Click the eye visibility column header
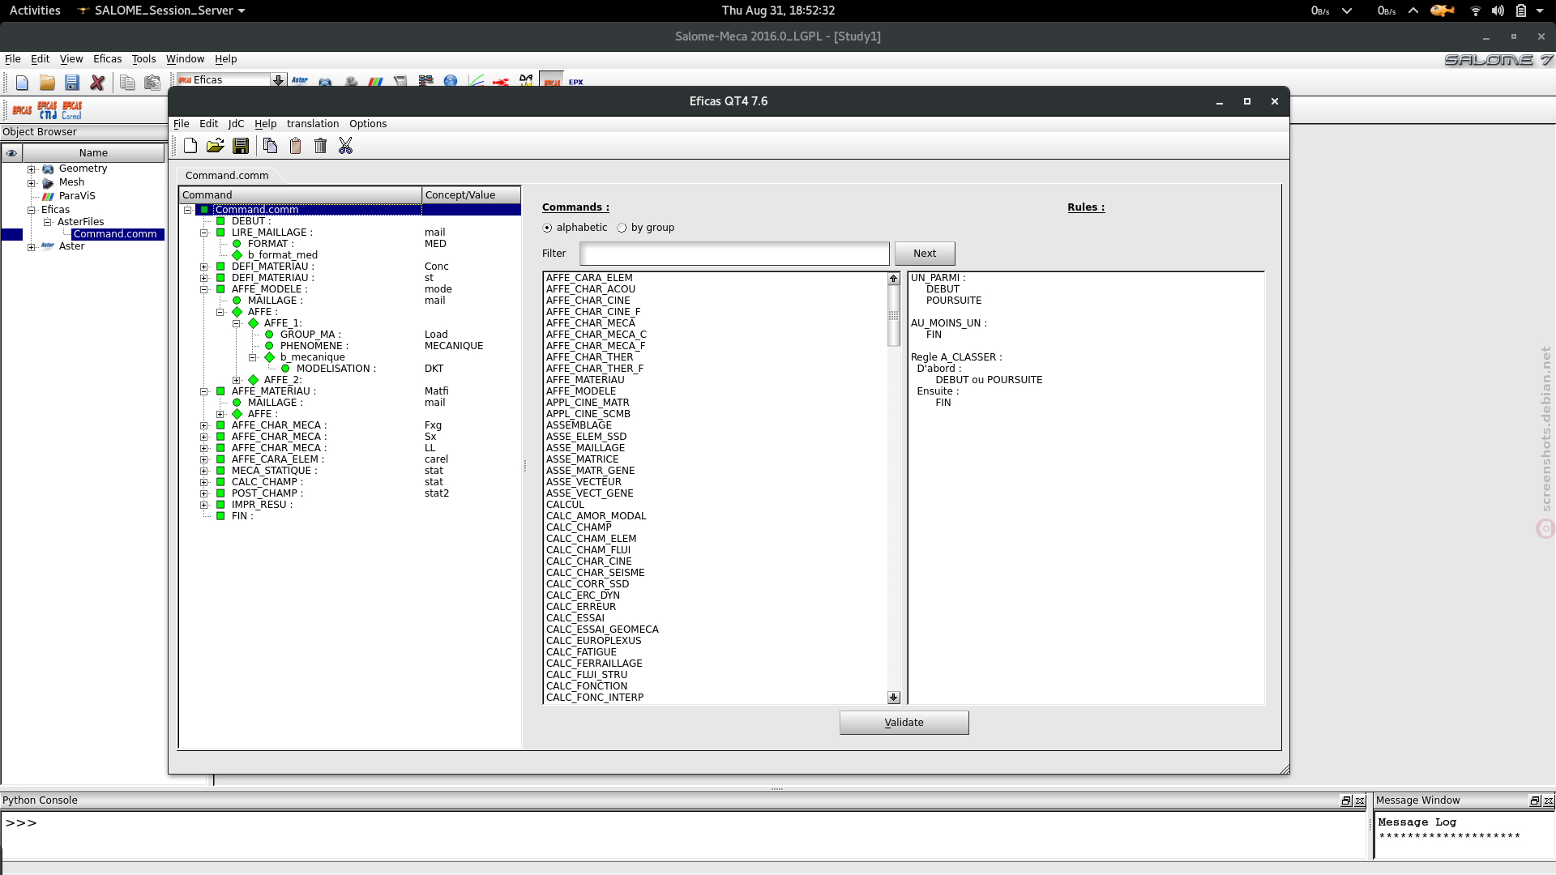1556x875 pixels. [x=11, y=153]
